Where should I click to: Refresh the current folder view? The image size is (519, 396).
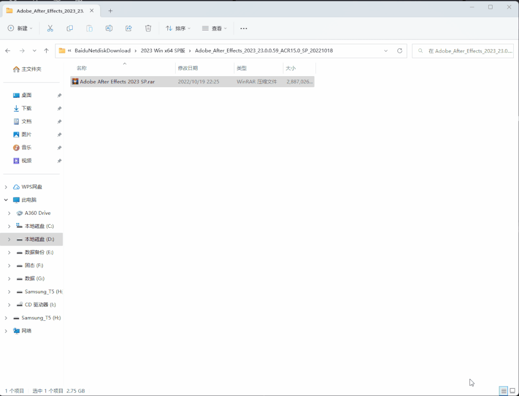pyautogui.click(x=399, y=51)
